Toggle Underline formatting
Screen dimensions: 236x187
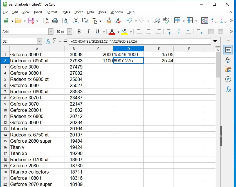97,31
